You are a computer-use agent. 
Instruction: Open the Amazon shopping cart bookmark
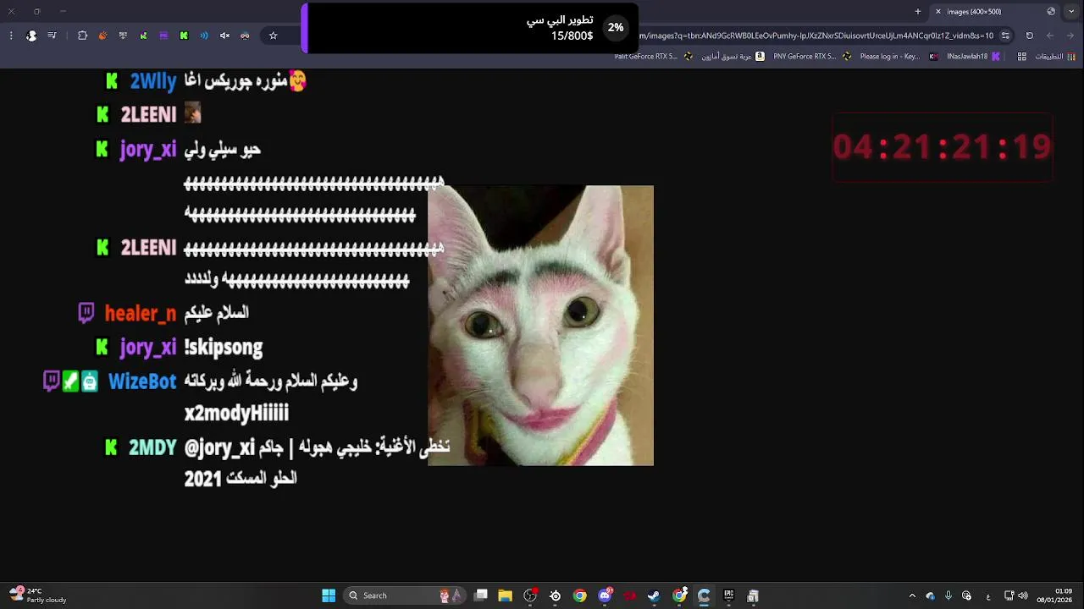[x=733, y=57]
